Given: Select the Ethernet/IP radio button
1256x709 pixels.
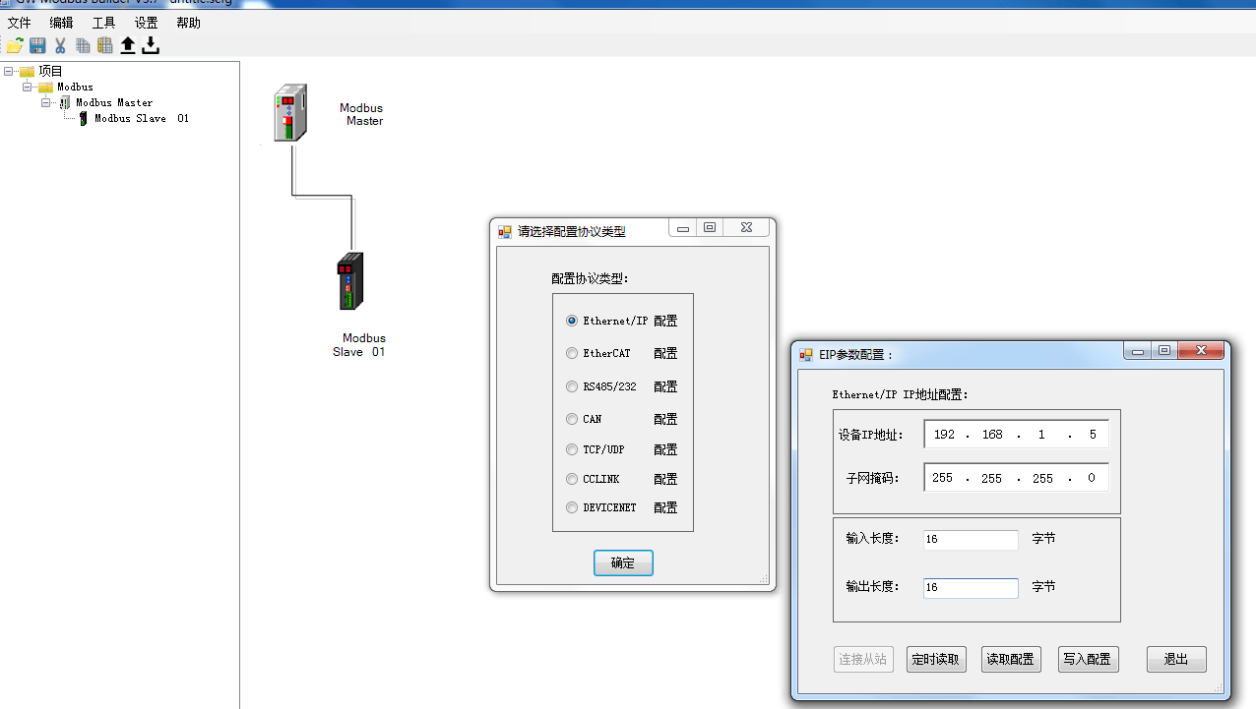Looking at the screenshot, I should click(x=572, y=321).
